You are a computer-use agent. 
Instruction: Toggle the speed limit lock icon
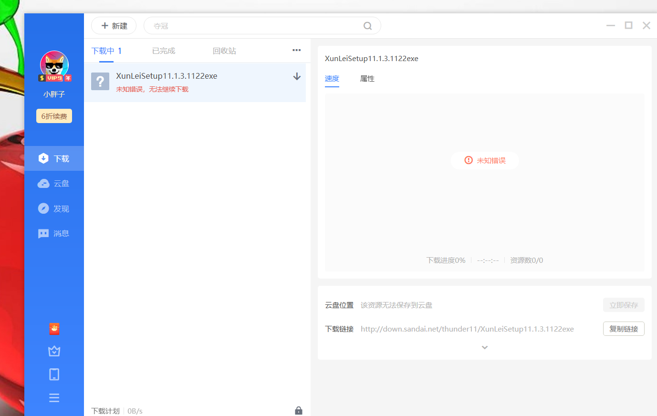pos(298,410)
